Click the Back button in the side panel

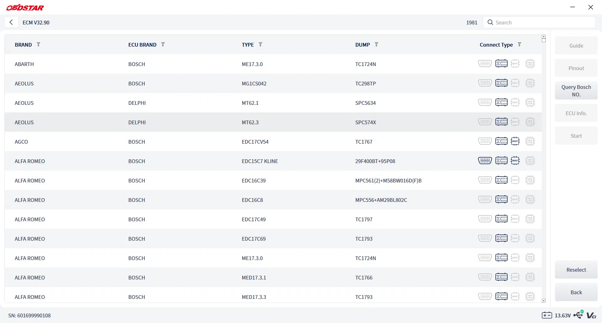tap(576, 292)
